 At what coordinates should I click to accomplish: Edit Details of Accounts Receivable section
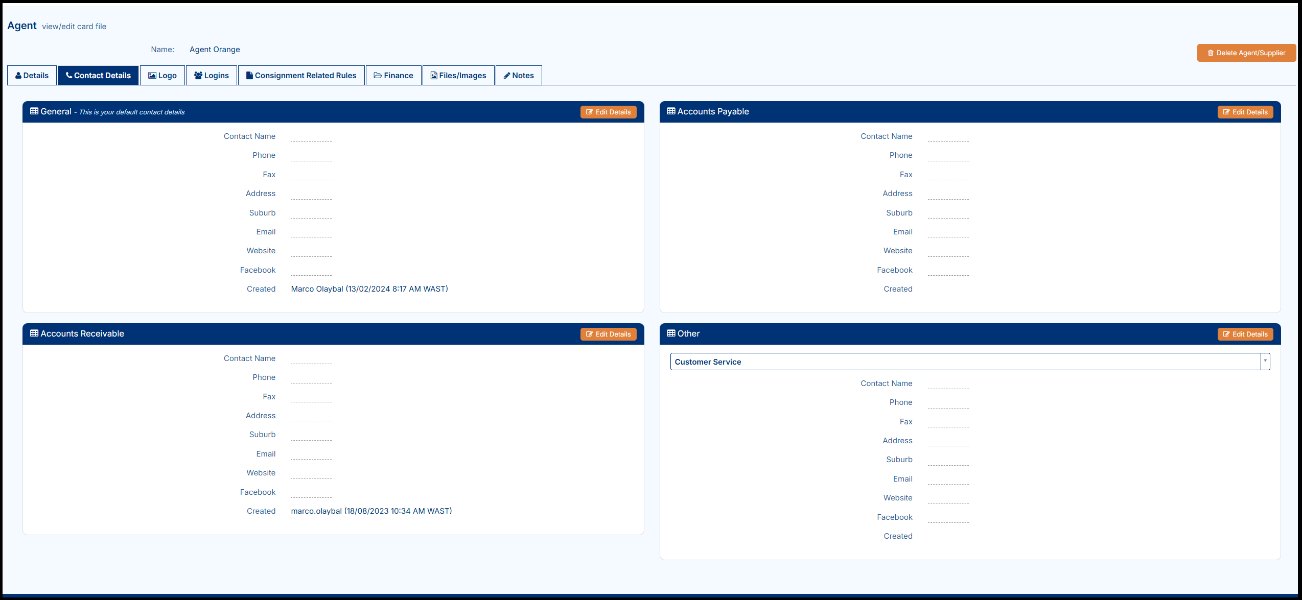[608, 334]
